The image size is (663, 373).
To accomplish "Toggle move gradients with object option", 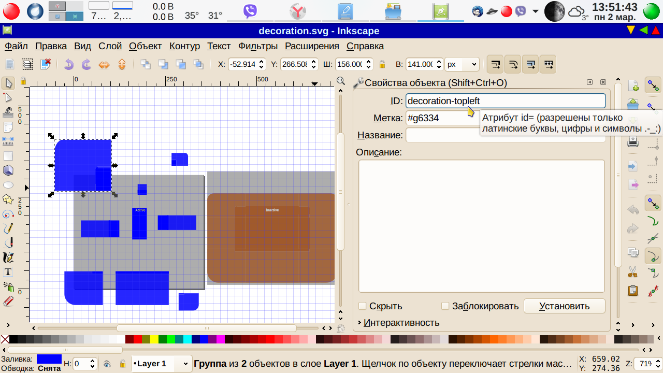I will point(531,64).
